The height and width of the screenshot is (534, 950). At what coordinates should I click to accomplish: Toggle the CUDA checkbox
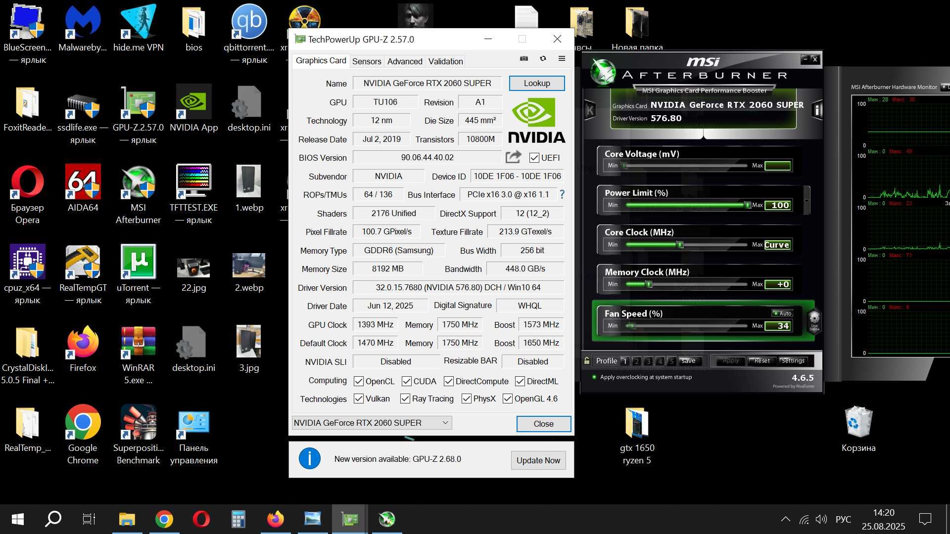coord(407,381)
